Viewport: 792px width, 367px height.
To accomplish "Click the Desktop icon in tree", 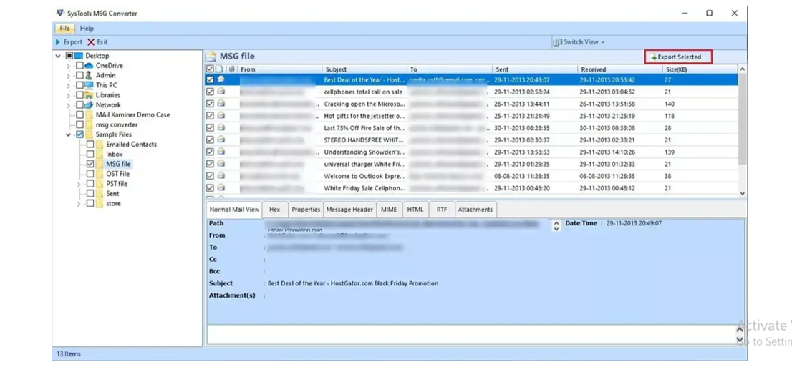I will [79, 56].
